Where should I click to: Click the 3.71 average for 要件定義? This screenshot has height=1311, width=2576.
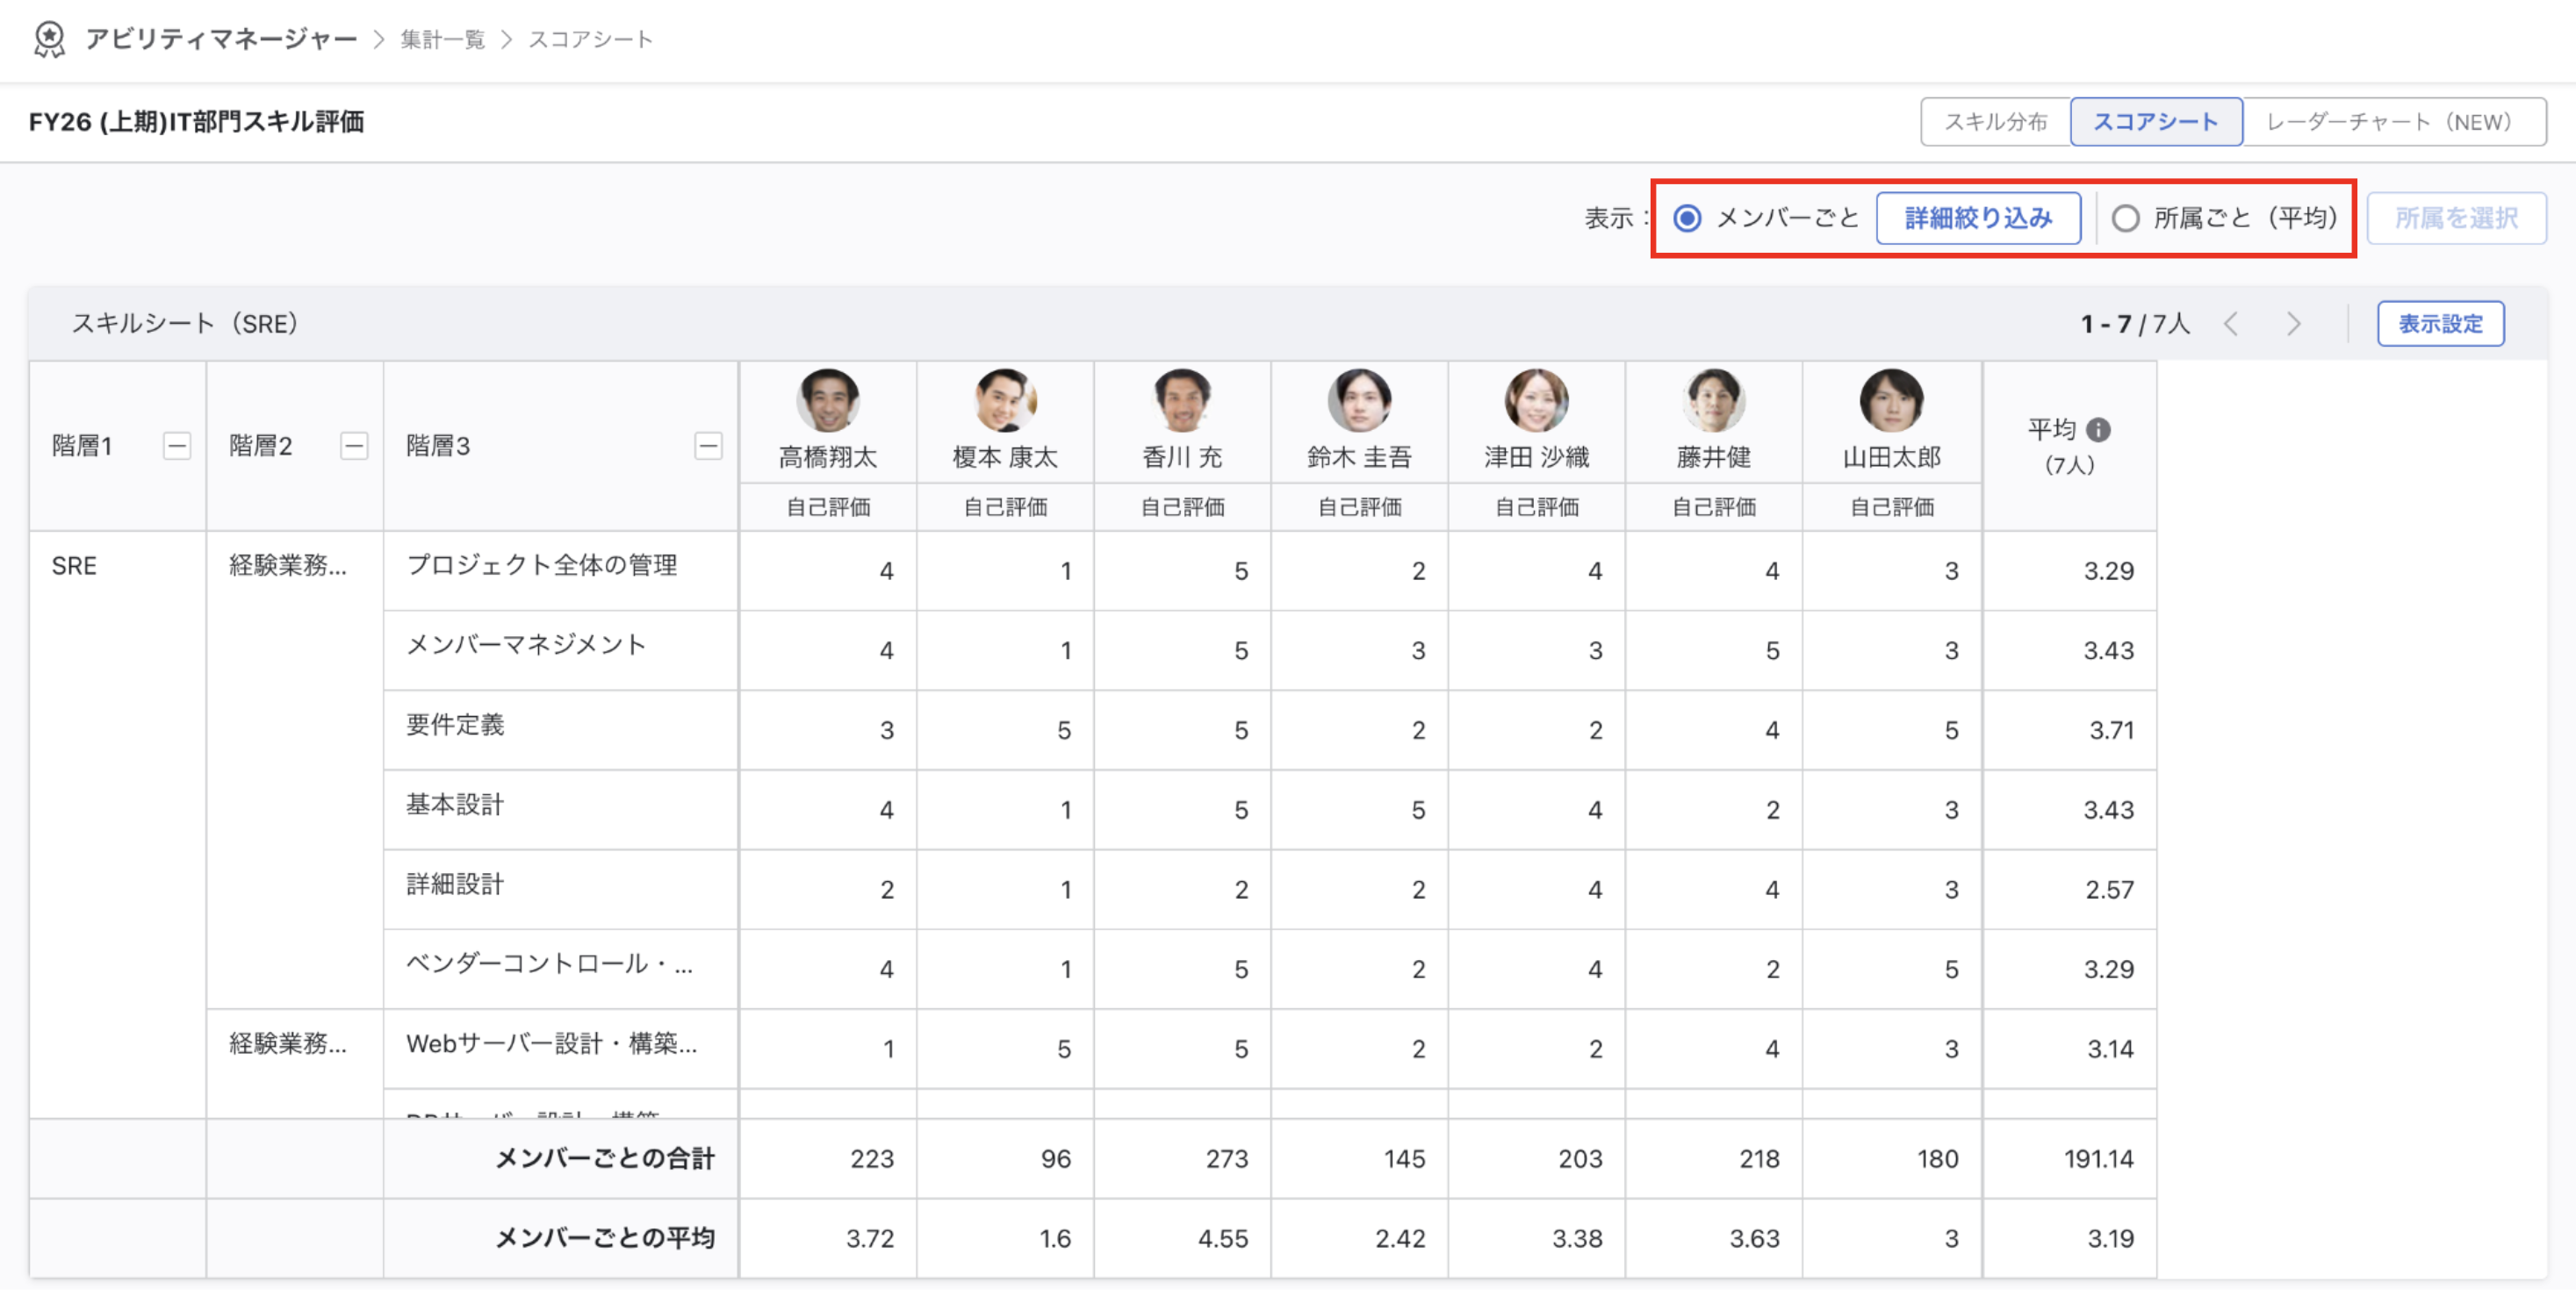pyautogui.click(x=2111, y=730)
